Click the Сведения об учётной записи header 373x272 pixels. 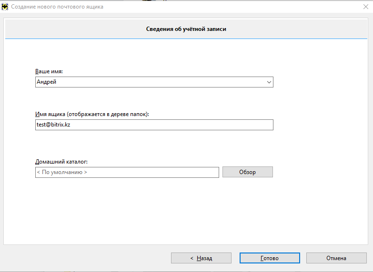coord(186,29)
